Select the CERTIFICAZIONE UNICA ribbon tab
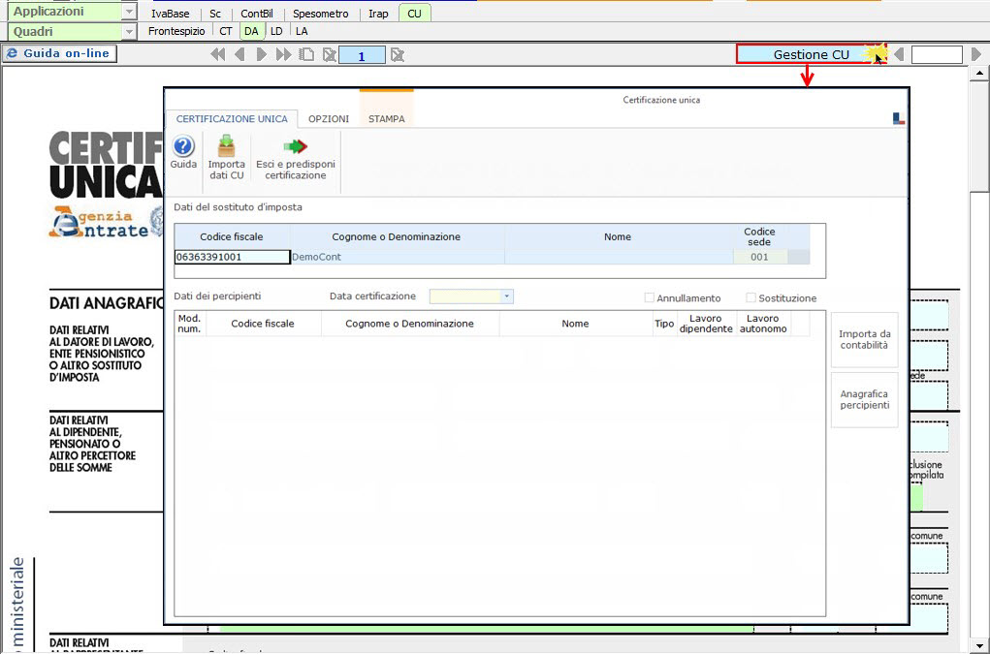The image size is (990, 654). (x=232, y=118)
